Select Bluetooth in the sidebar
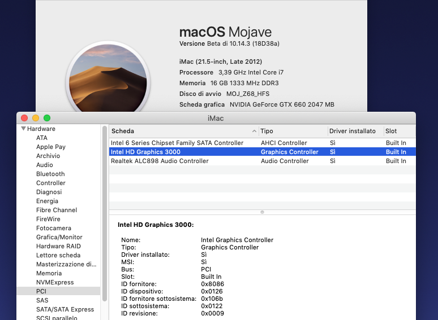This screenshot has width=438, height=320. tap(50, 174)
